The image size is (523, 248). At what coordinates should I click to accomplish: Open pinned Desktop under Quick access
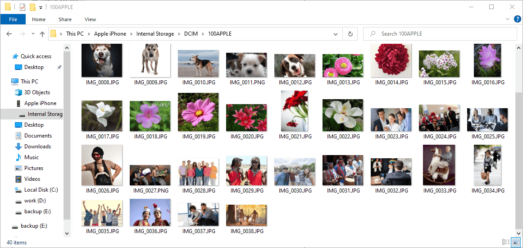(x=34, y=67)
